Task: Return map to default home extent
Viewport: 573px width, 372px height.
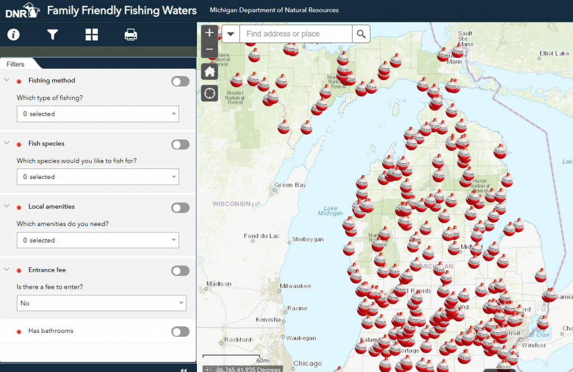Action: 209,71
